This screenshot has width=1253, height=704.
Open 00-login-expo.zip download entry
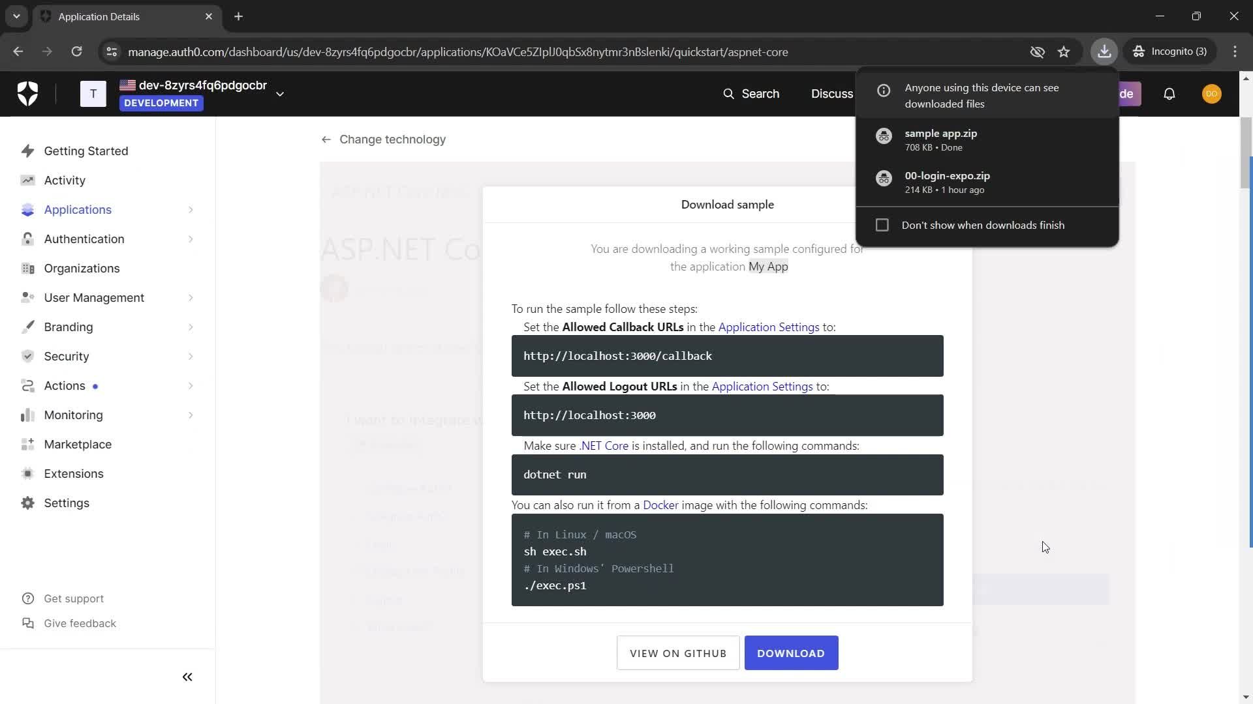(987, 183)
